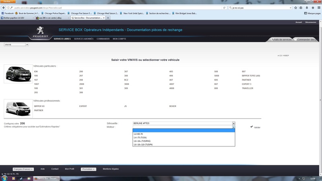
Task: Select the 206 vehicle model
Action: 81,72
